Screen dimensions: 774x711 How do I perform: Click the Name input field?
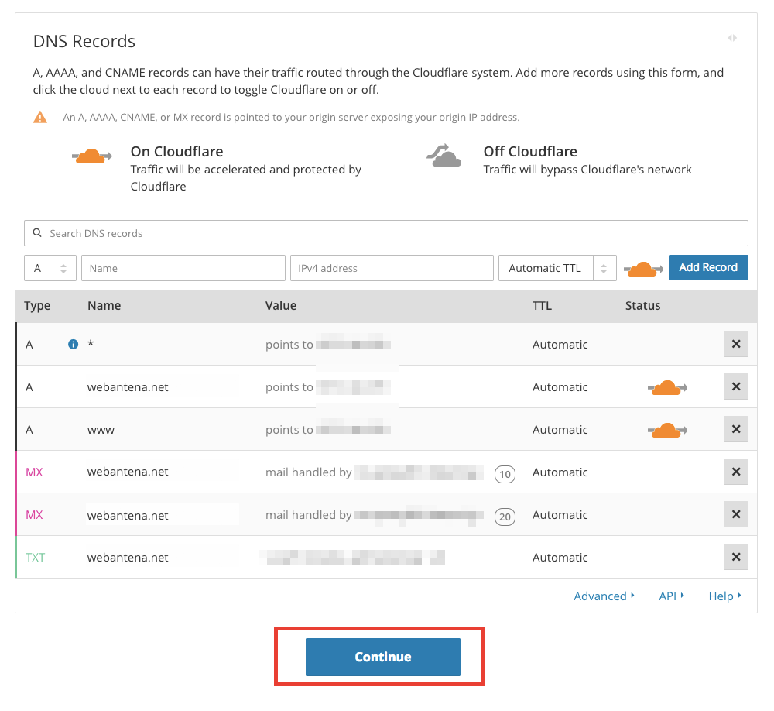tap(183, 268)
